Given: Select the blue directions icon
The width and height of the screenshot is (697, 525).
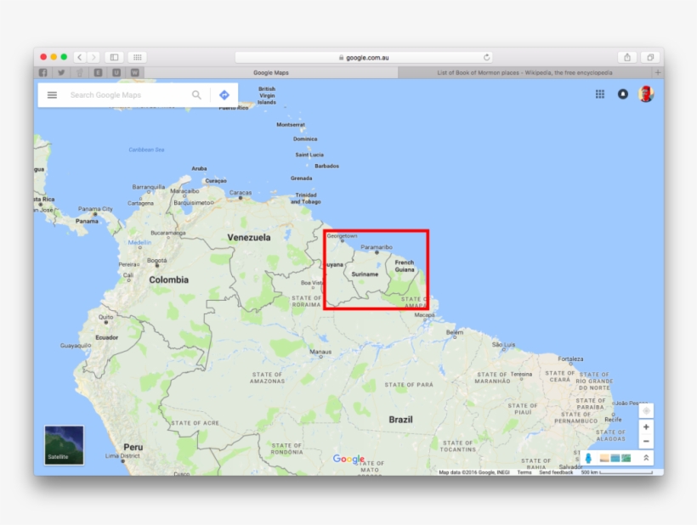Looking at the screenshot, I should (x=224, y=94).
